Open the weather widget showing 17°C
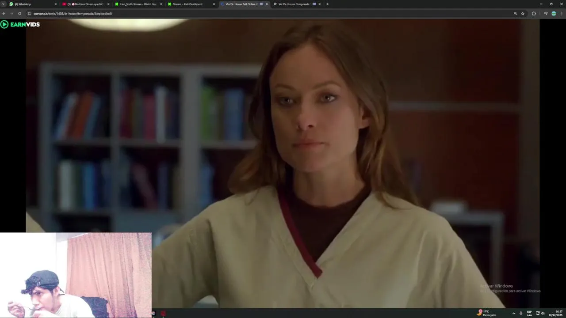The height and width of the screenshot is (318, 566). (487, 313)
